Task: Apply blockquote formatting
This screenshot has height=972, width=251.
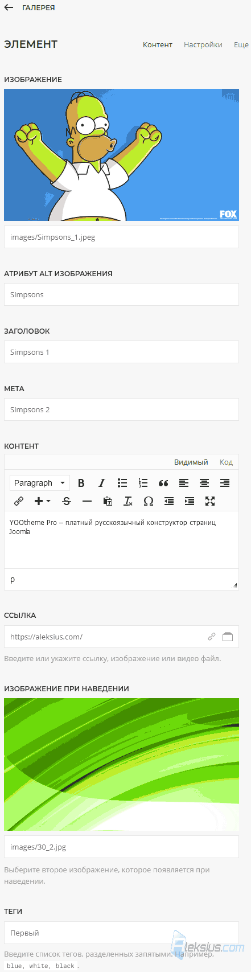Action: [163, 483]
